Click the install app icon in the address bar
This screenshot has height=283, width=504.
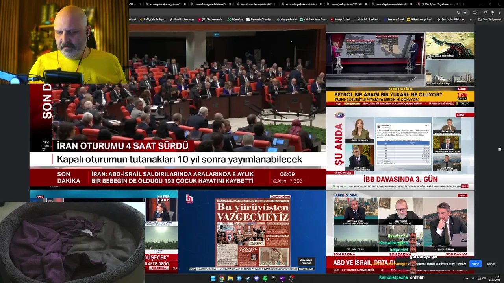click(x=459, y=13)
